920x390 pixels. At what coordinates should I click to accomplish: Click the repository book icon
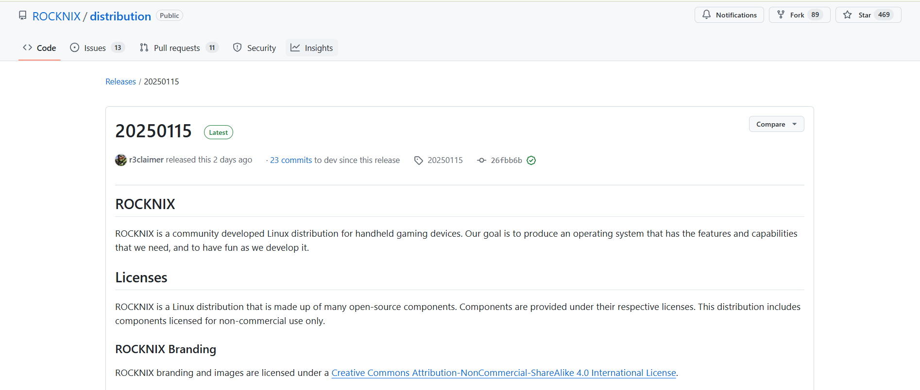tap(23, 16)
